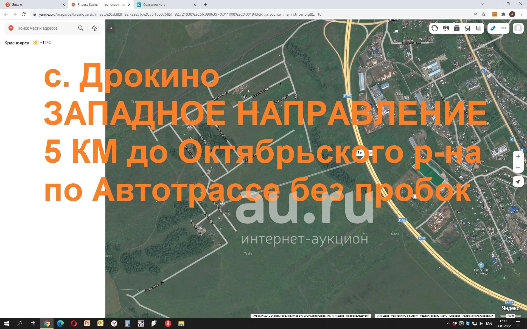Viewport: 527px width, 329px height.
Task: Open PowerPoint from taskbar
Action: (87, 324)
